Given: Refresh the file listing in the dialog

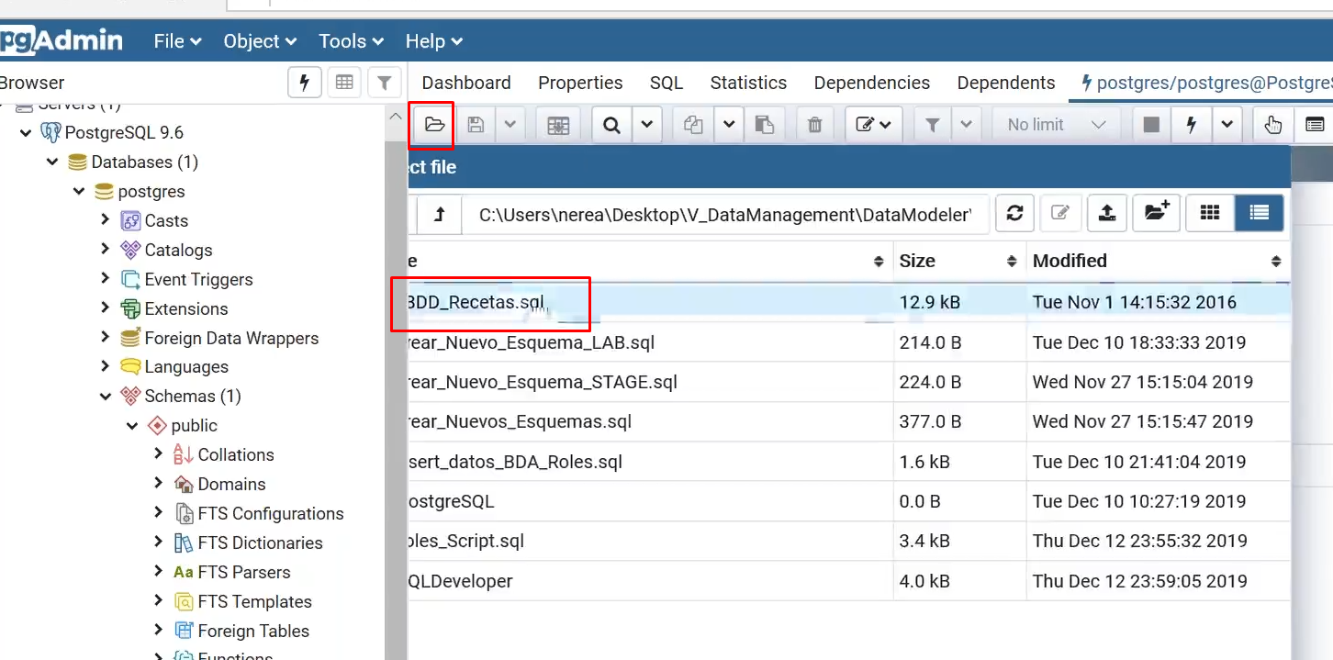Looking at the screenshot, I should pyautogui.click(x=1015, y=213).
